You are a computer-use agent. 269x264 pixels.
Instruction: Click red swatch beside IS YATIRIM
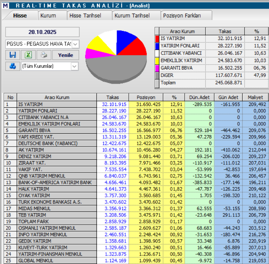click(x=157, y=39)
